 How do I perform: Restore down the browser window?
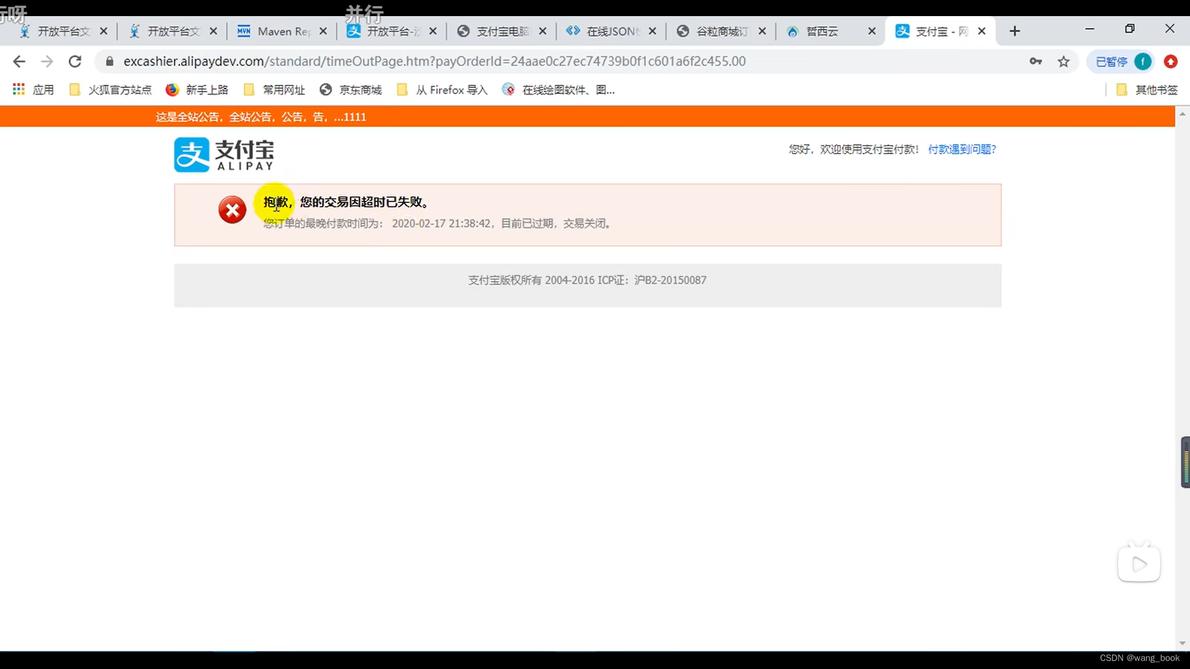coord(1130,29)
